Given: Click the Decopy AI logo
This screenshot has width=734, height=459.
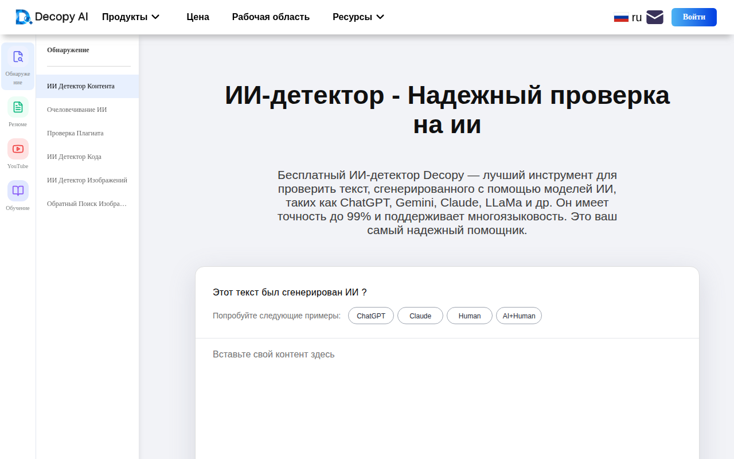Looking at the screenshot, I should click(52, 17).
